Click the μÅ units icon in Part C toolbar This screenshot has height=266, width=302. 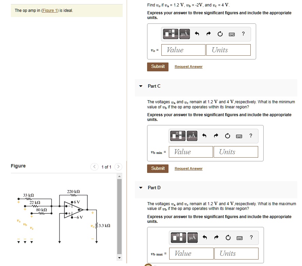(192, 136)
